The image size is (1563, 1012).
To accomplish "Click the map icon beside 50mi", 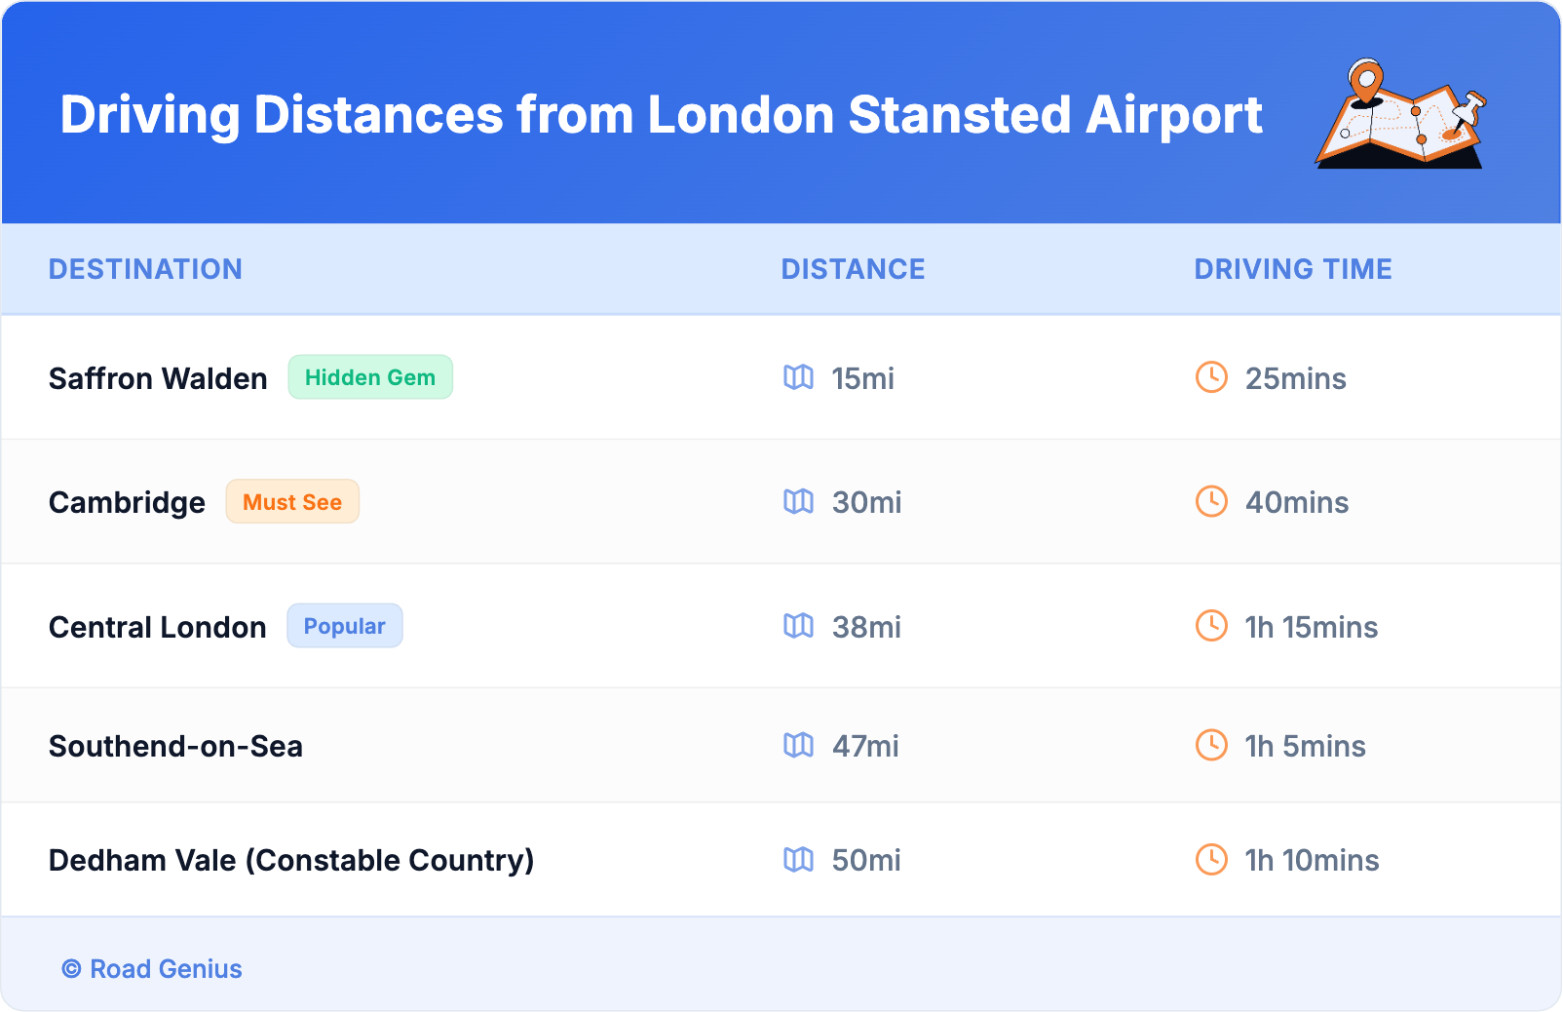I will [x=798, y=860].
